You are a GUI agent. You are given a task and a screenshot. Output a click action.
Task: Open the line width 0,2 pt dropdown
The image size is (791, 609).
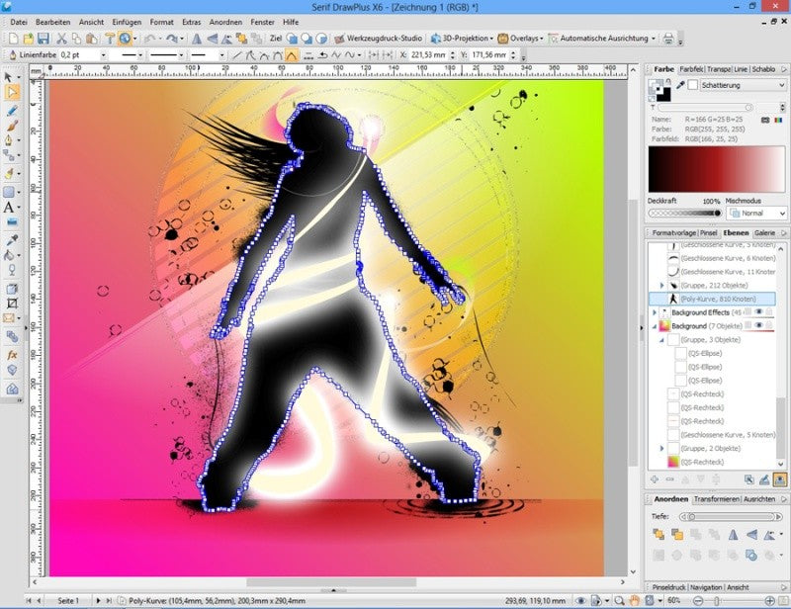pyautogui.click(x=104, y=55)
